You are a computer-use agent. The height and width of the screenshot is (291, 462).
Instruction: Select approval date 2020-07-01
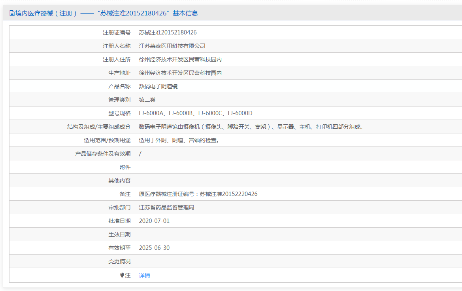[154, 221]
